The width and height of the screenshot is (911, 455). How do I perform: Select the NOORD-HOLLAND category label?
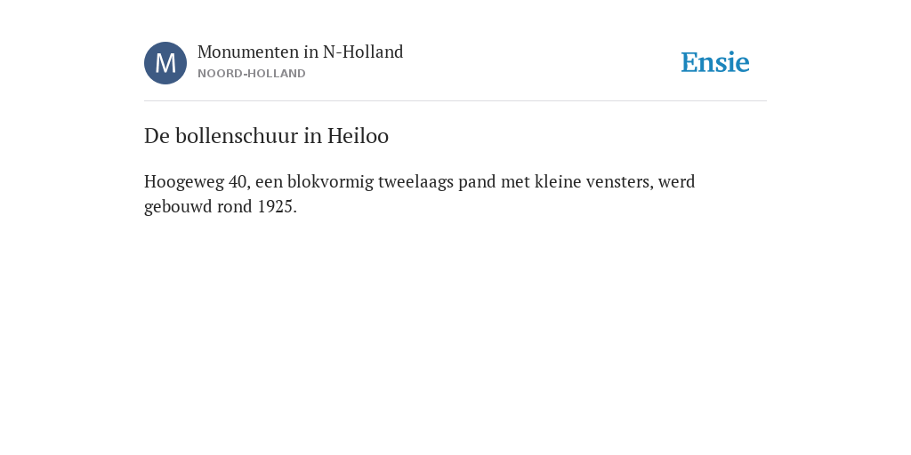[252, 74]
